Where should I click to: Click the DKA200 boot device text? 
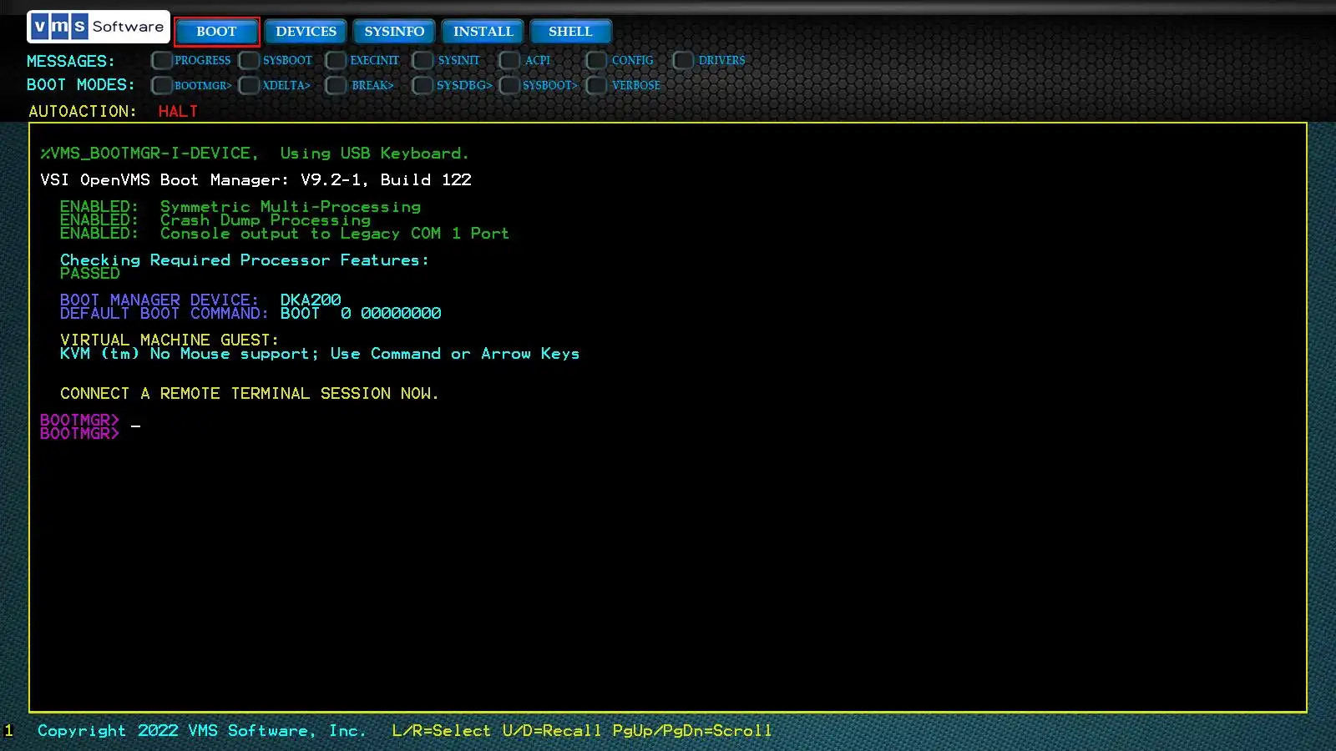pos(311,300)
